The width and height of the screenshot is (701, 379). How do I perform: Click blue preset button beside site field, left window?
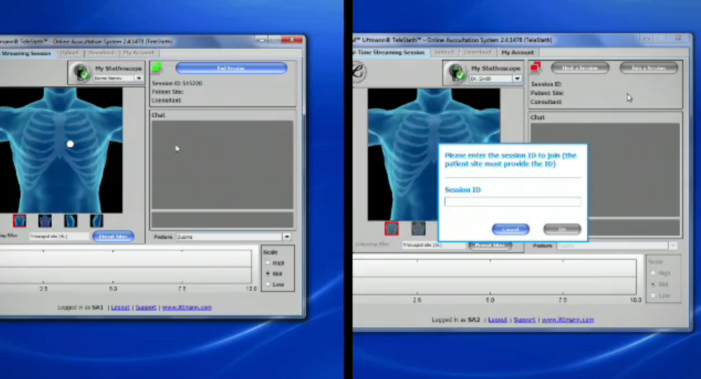[113, 236]
